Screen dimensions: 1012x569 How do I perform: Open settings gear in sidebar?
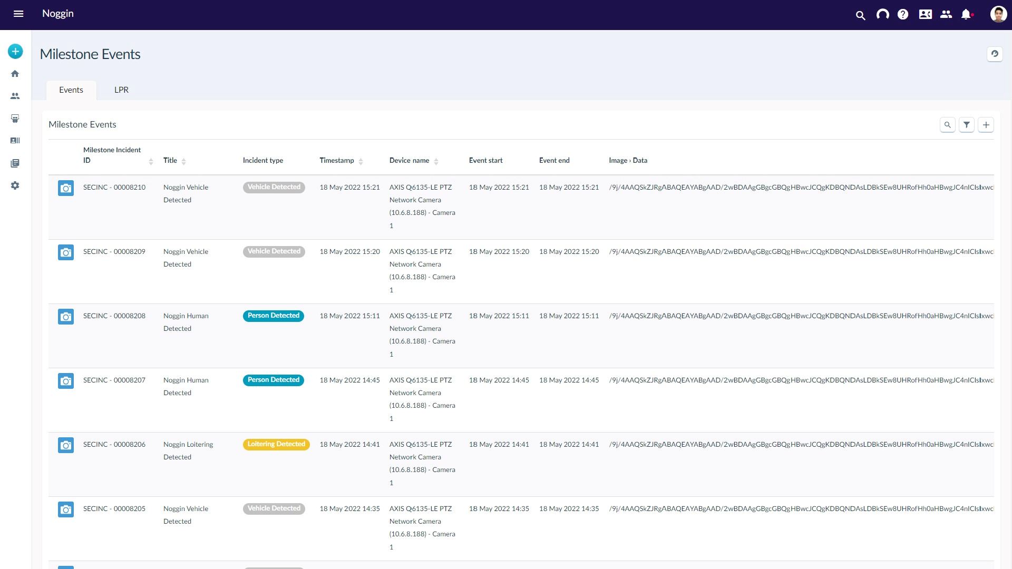pyautogui.click(x=15, y=185)
